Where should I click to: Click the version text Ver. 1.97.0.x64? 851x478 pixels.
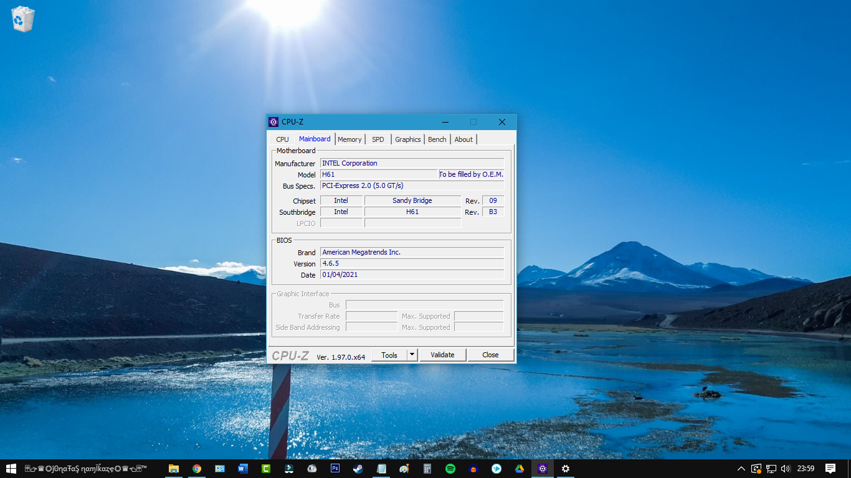341,357
